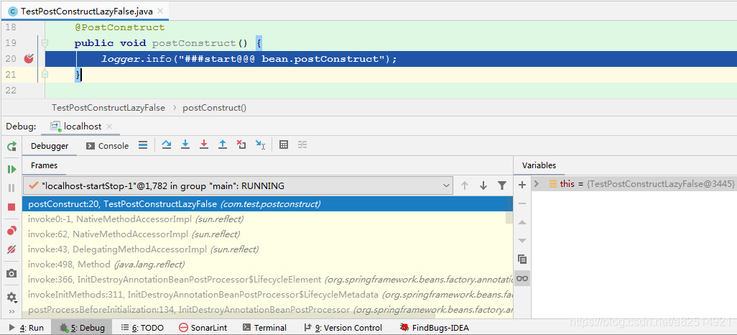This screenshot has width=737, height=335.
Task: Open the Terminal tool window
Action: click(x=264, y=328)
